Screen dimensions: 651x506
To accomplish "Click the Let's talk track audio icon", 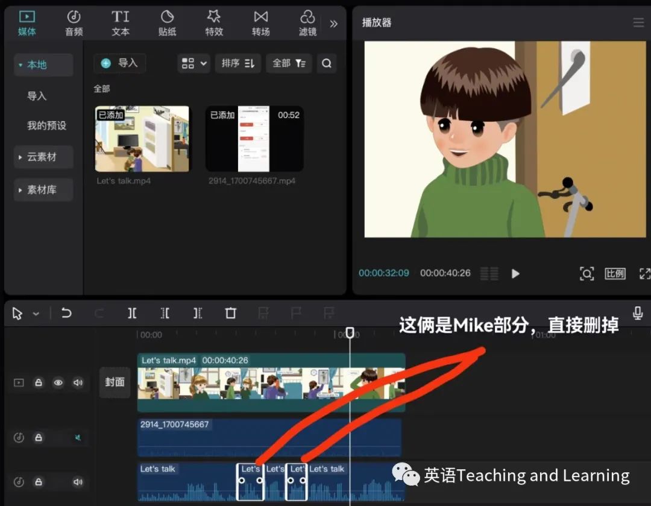I will 19,482.
